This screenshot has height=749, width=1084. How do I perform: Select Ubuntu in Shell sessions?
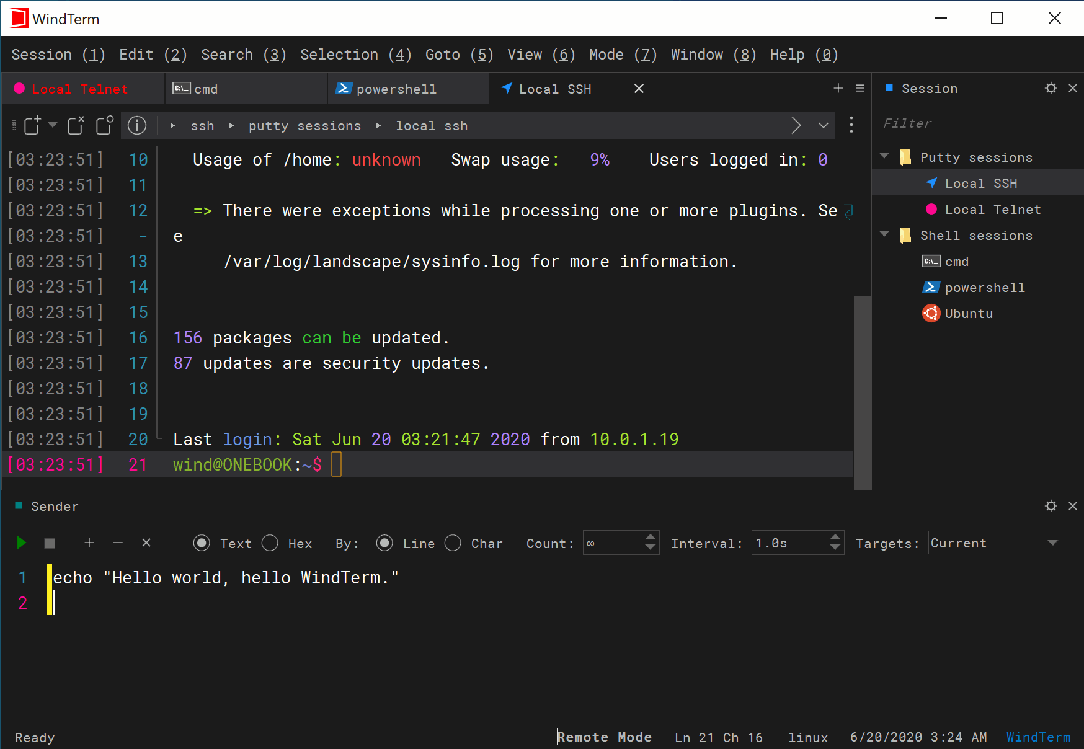[978, 314]
